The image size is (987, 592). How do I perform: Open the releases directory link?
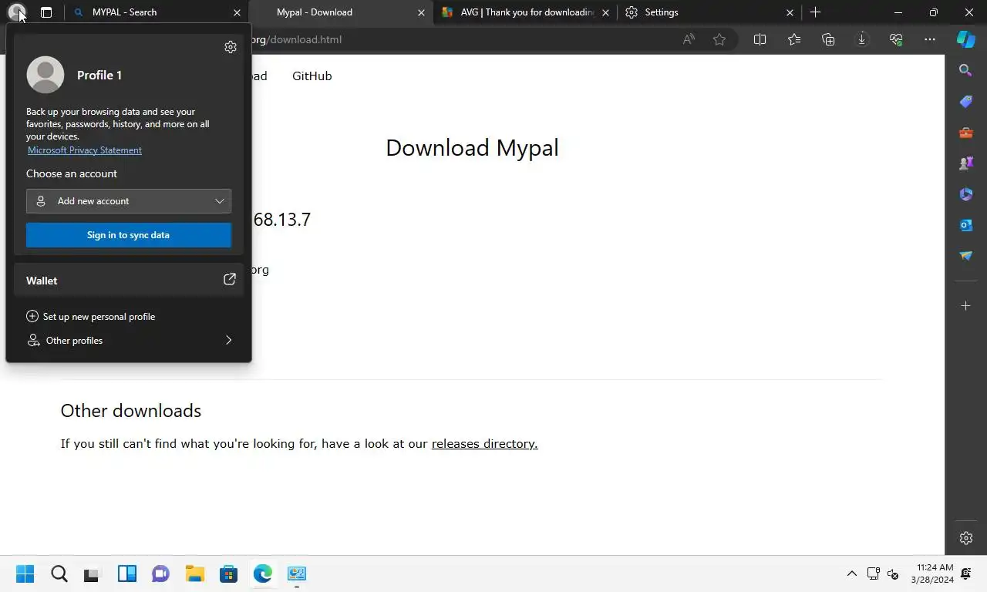coord(484,443)
